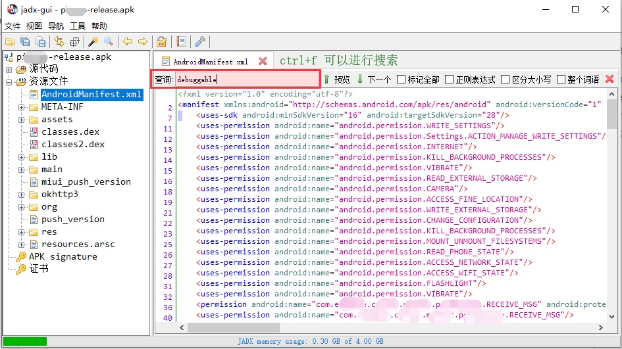Click the APK signature key icon
Image resolution: width=622 pixels, height=349 pixels.
tap(21, 257)
